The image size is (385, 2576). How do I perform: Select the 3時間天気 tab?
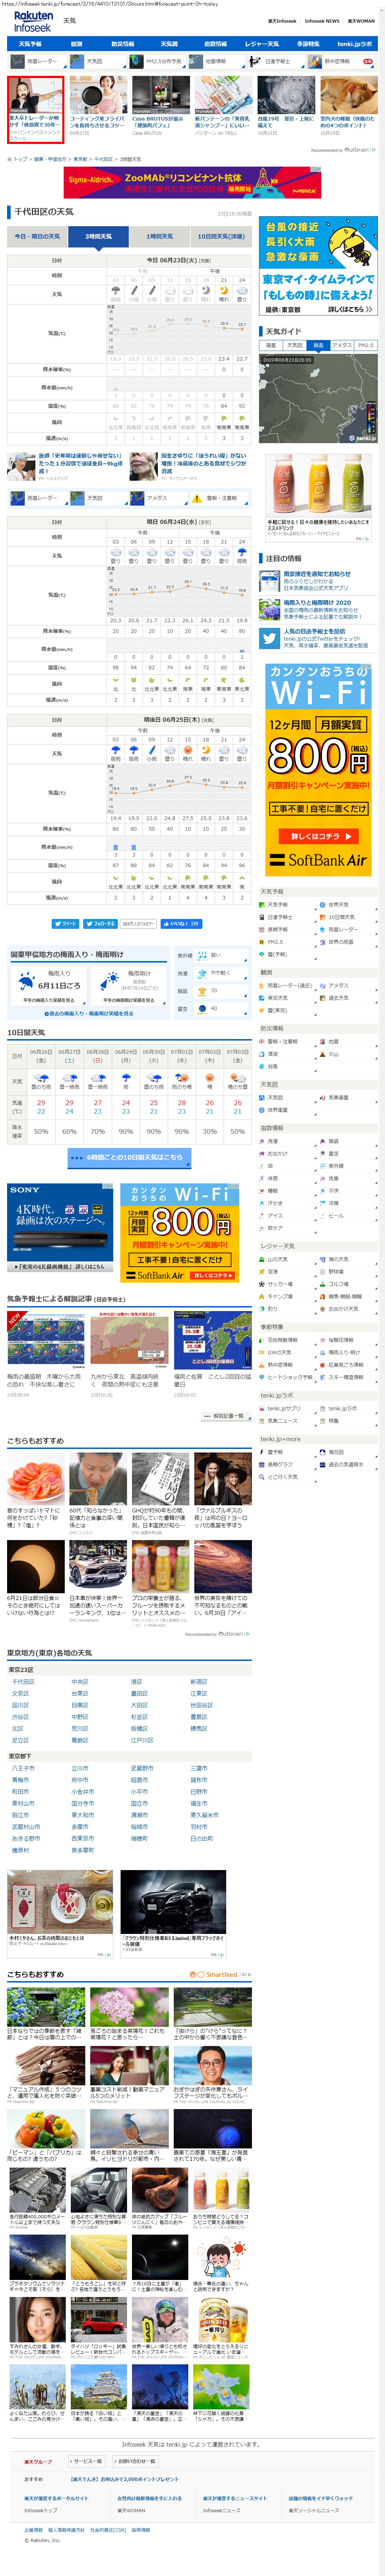[98, 237]
